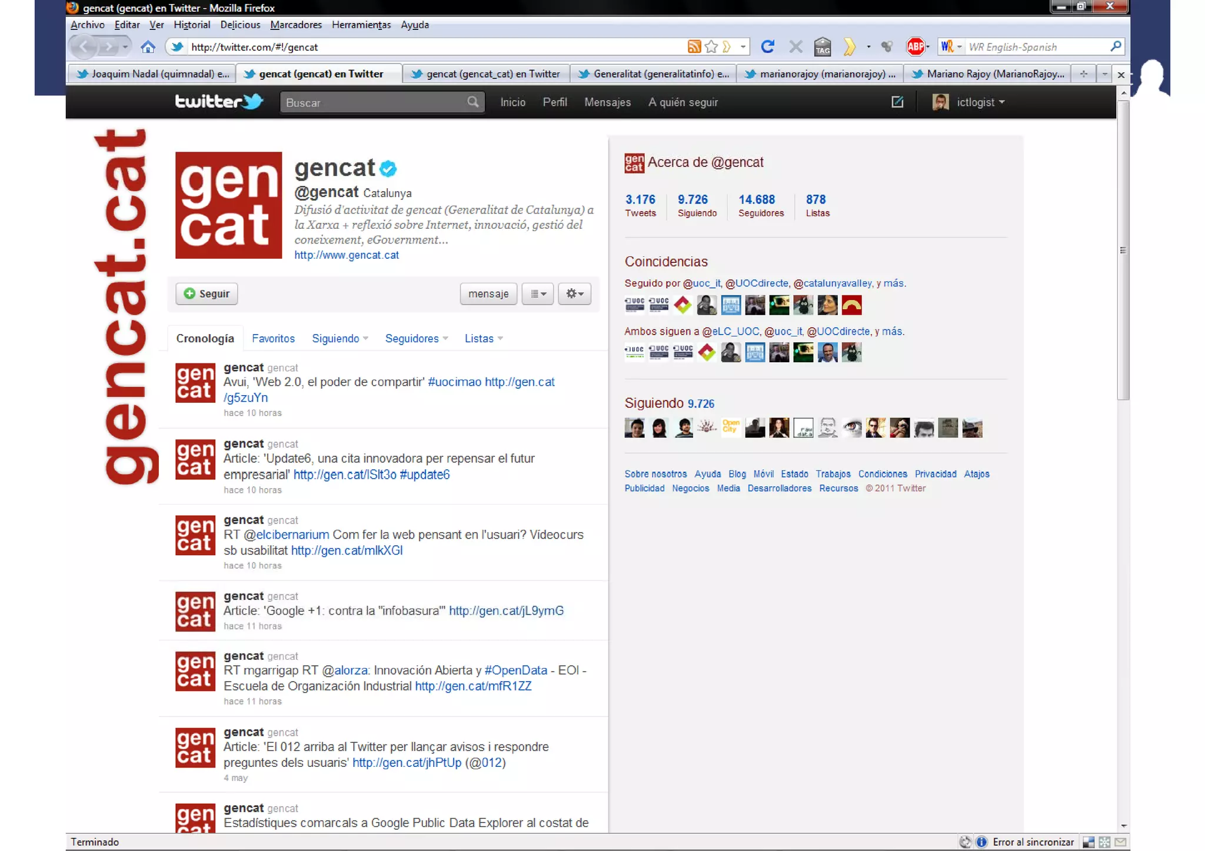Toggle the Seguir follow button

(x=207, y=293)
